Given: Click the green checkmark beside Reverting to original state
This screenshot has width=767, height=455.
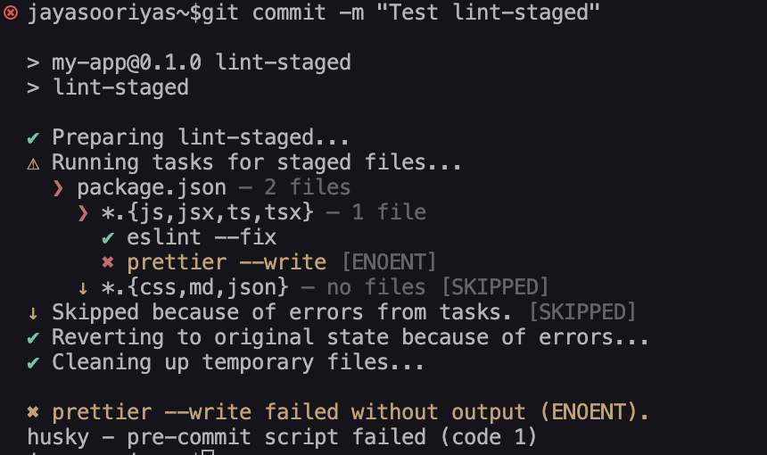Looking at the screenshot, I should coord(33,338).
